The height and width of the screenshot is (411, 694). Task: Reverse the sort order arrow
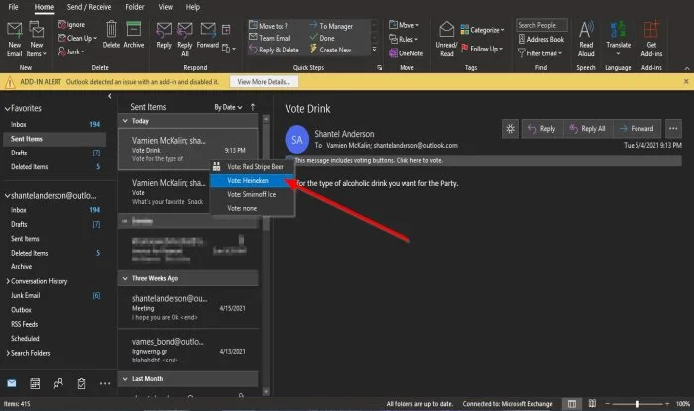(253, 107)
